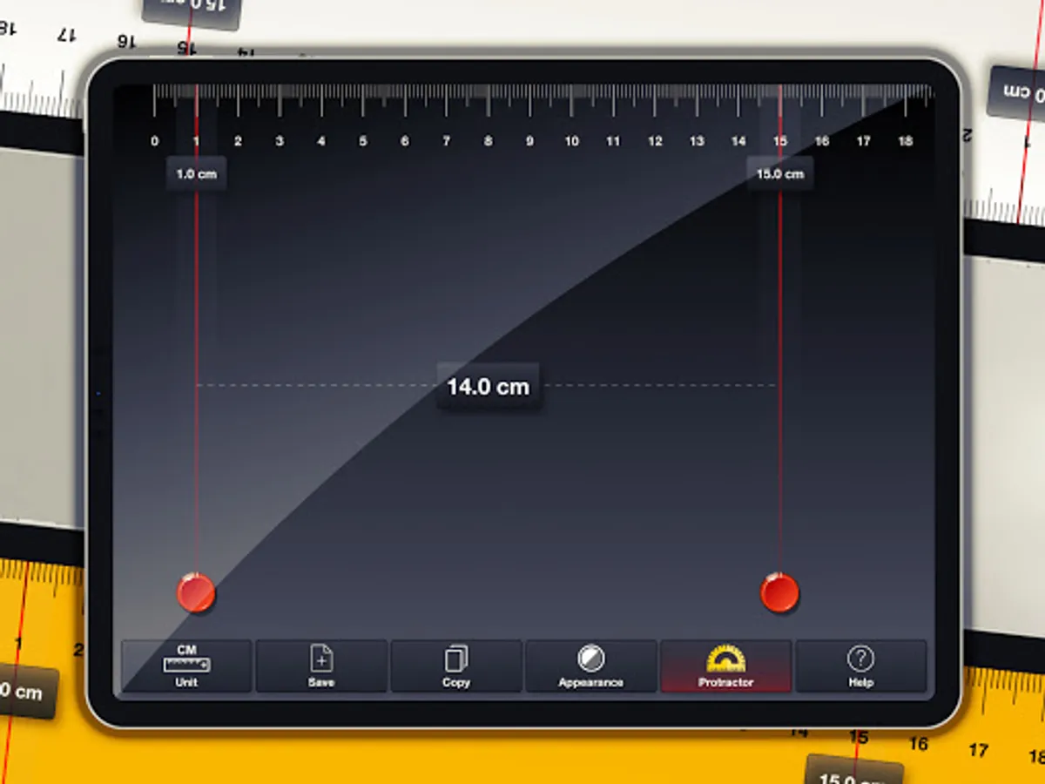Copy the measurement value
Image resolution: width=1045 pixels, height=784 pixels.
point(456,666)
